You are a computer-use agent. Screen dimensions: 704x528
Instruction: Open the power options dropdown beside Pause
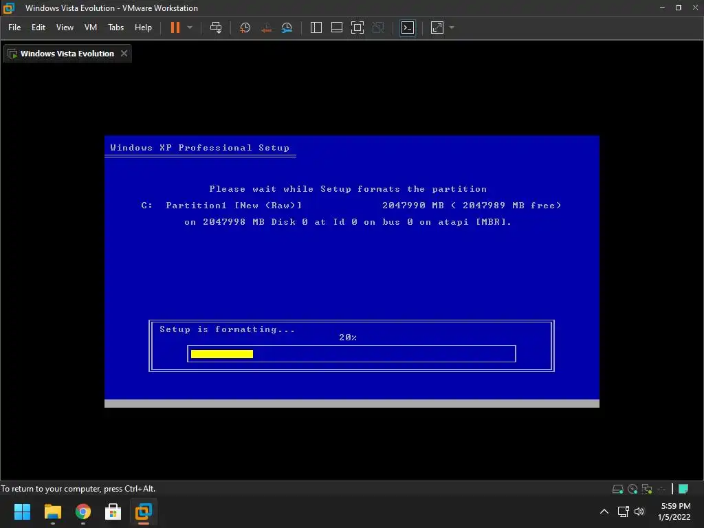coord(190,27)
